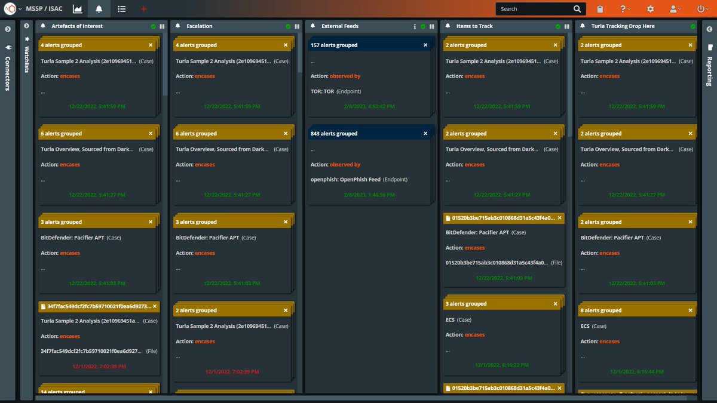Pause updates for the Artefacts of Interest lane
Viewport: 717px width, 403px height.
[x=161, y=26]
